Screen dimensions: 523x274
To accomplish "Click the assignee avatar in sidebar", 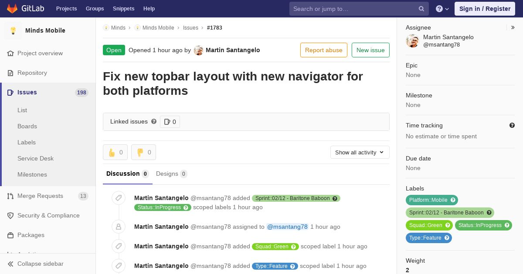I will point(412,41).
